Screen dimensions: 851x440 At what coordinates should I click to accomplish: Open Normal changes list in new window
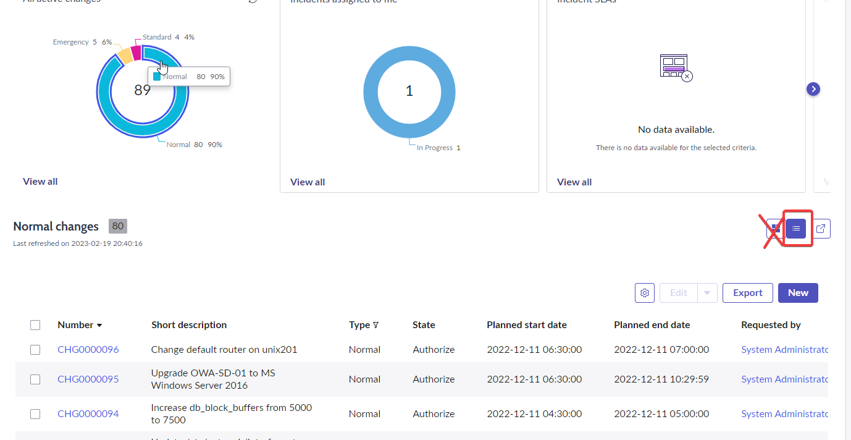coord(820,229)
